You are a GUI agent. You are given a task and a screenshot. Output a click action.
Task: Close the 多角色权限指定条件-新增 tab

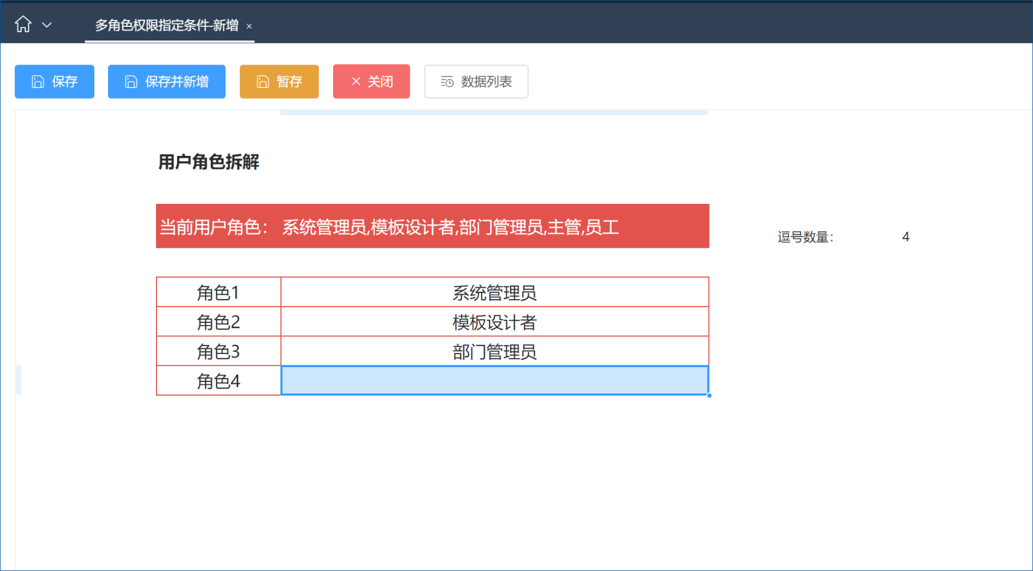(x=249, y=26)
